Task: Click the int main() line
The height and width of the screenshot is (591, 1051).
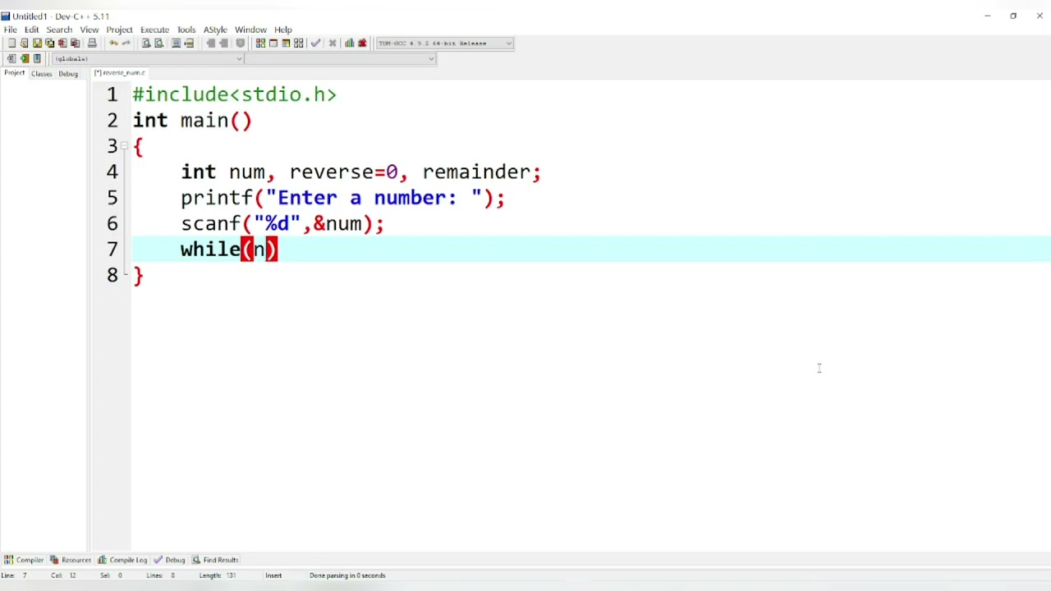Action: point(192,121)
